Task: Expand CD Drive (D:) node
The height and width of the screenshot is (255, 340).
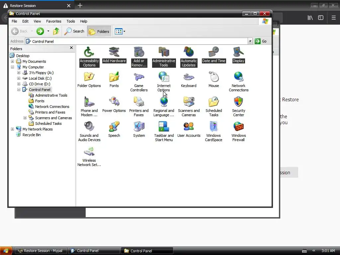Action: [19, 84]
